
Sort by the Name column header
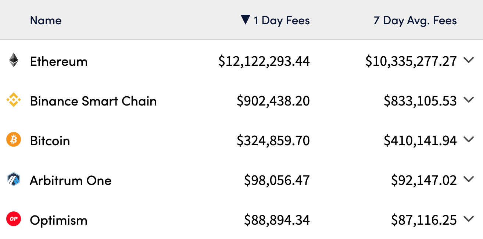46,20
